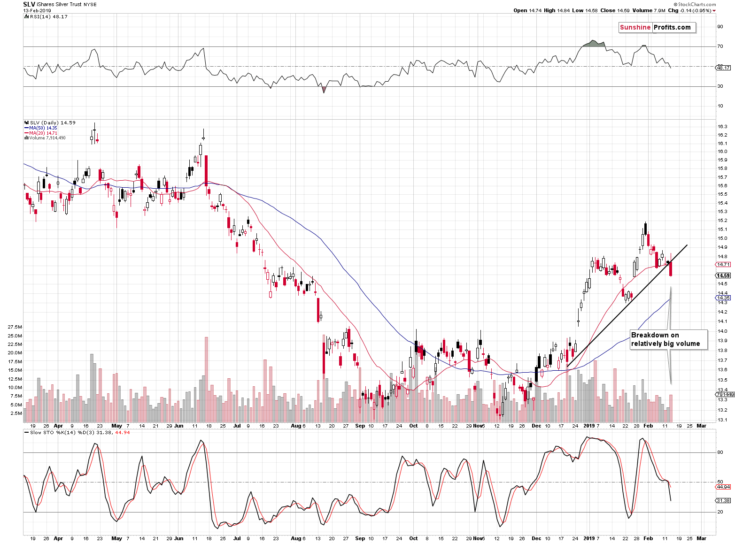
Task: Click the 'High 14.84' quote value
Action: pos(557,10)
